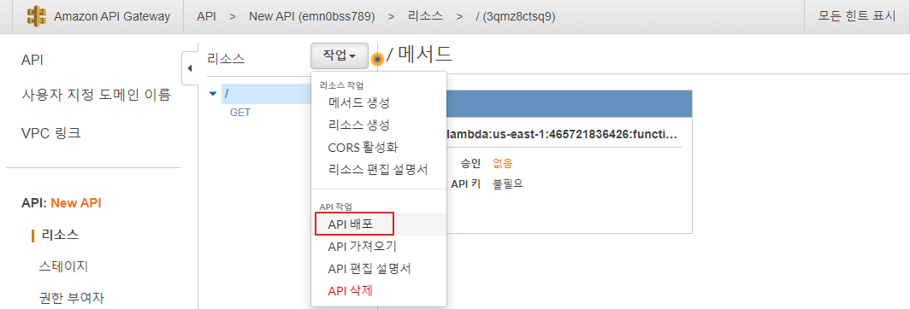Open the Amazon API Gateway home link

point(112,16)
